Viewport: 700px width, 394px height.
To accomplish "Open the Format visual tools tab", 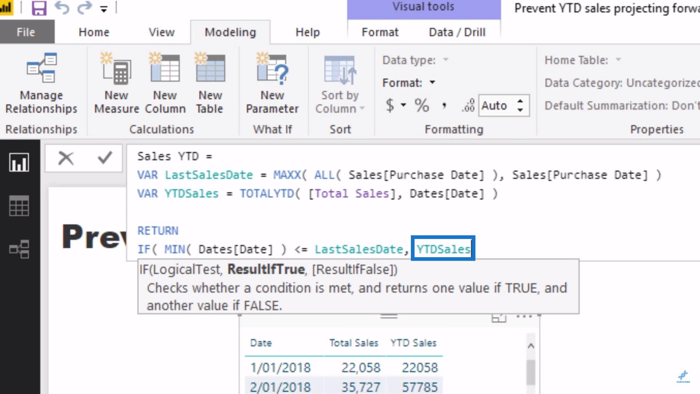I will tap(380, 32).
